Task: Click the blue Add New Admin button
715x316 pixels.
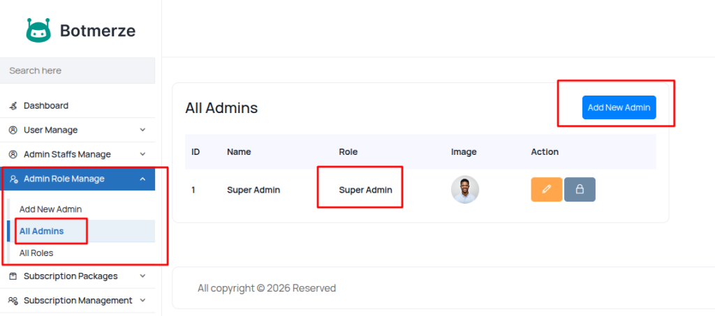Action: click(x=619, y=107)
